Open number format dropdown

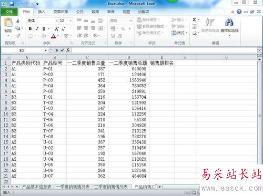(x=131, y=20)
